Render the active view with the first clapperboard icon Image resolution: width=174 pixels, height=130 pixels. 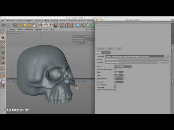point(62,25)
